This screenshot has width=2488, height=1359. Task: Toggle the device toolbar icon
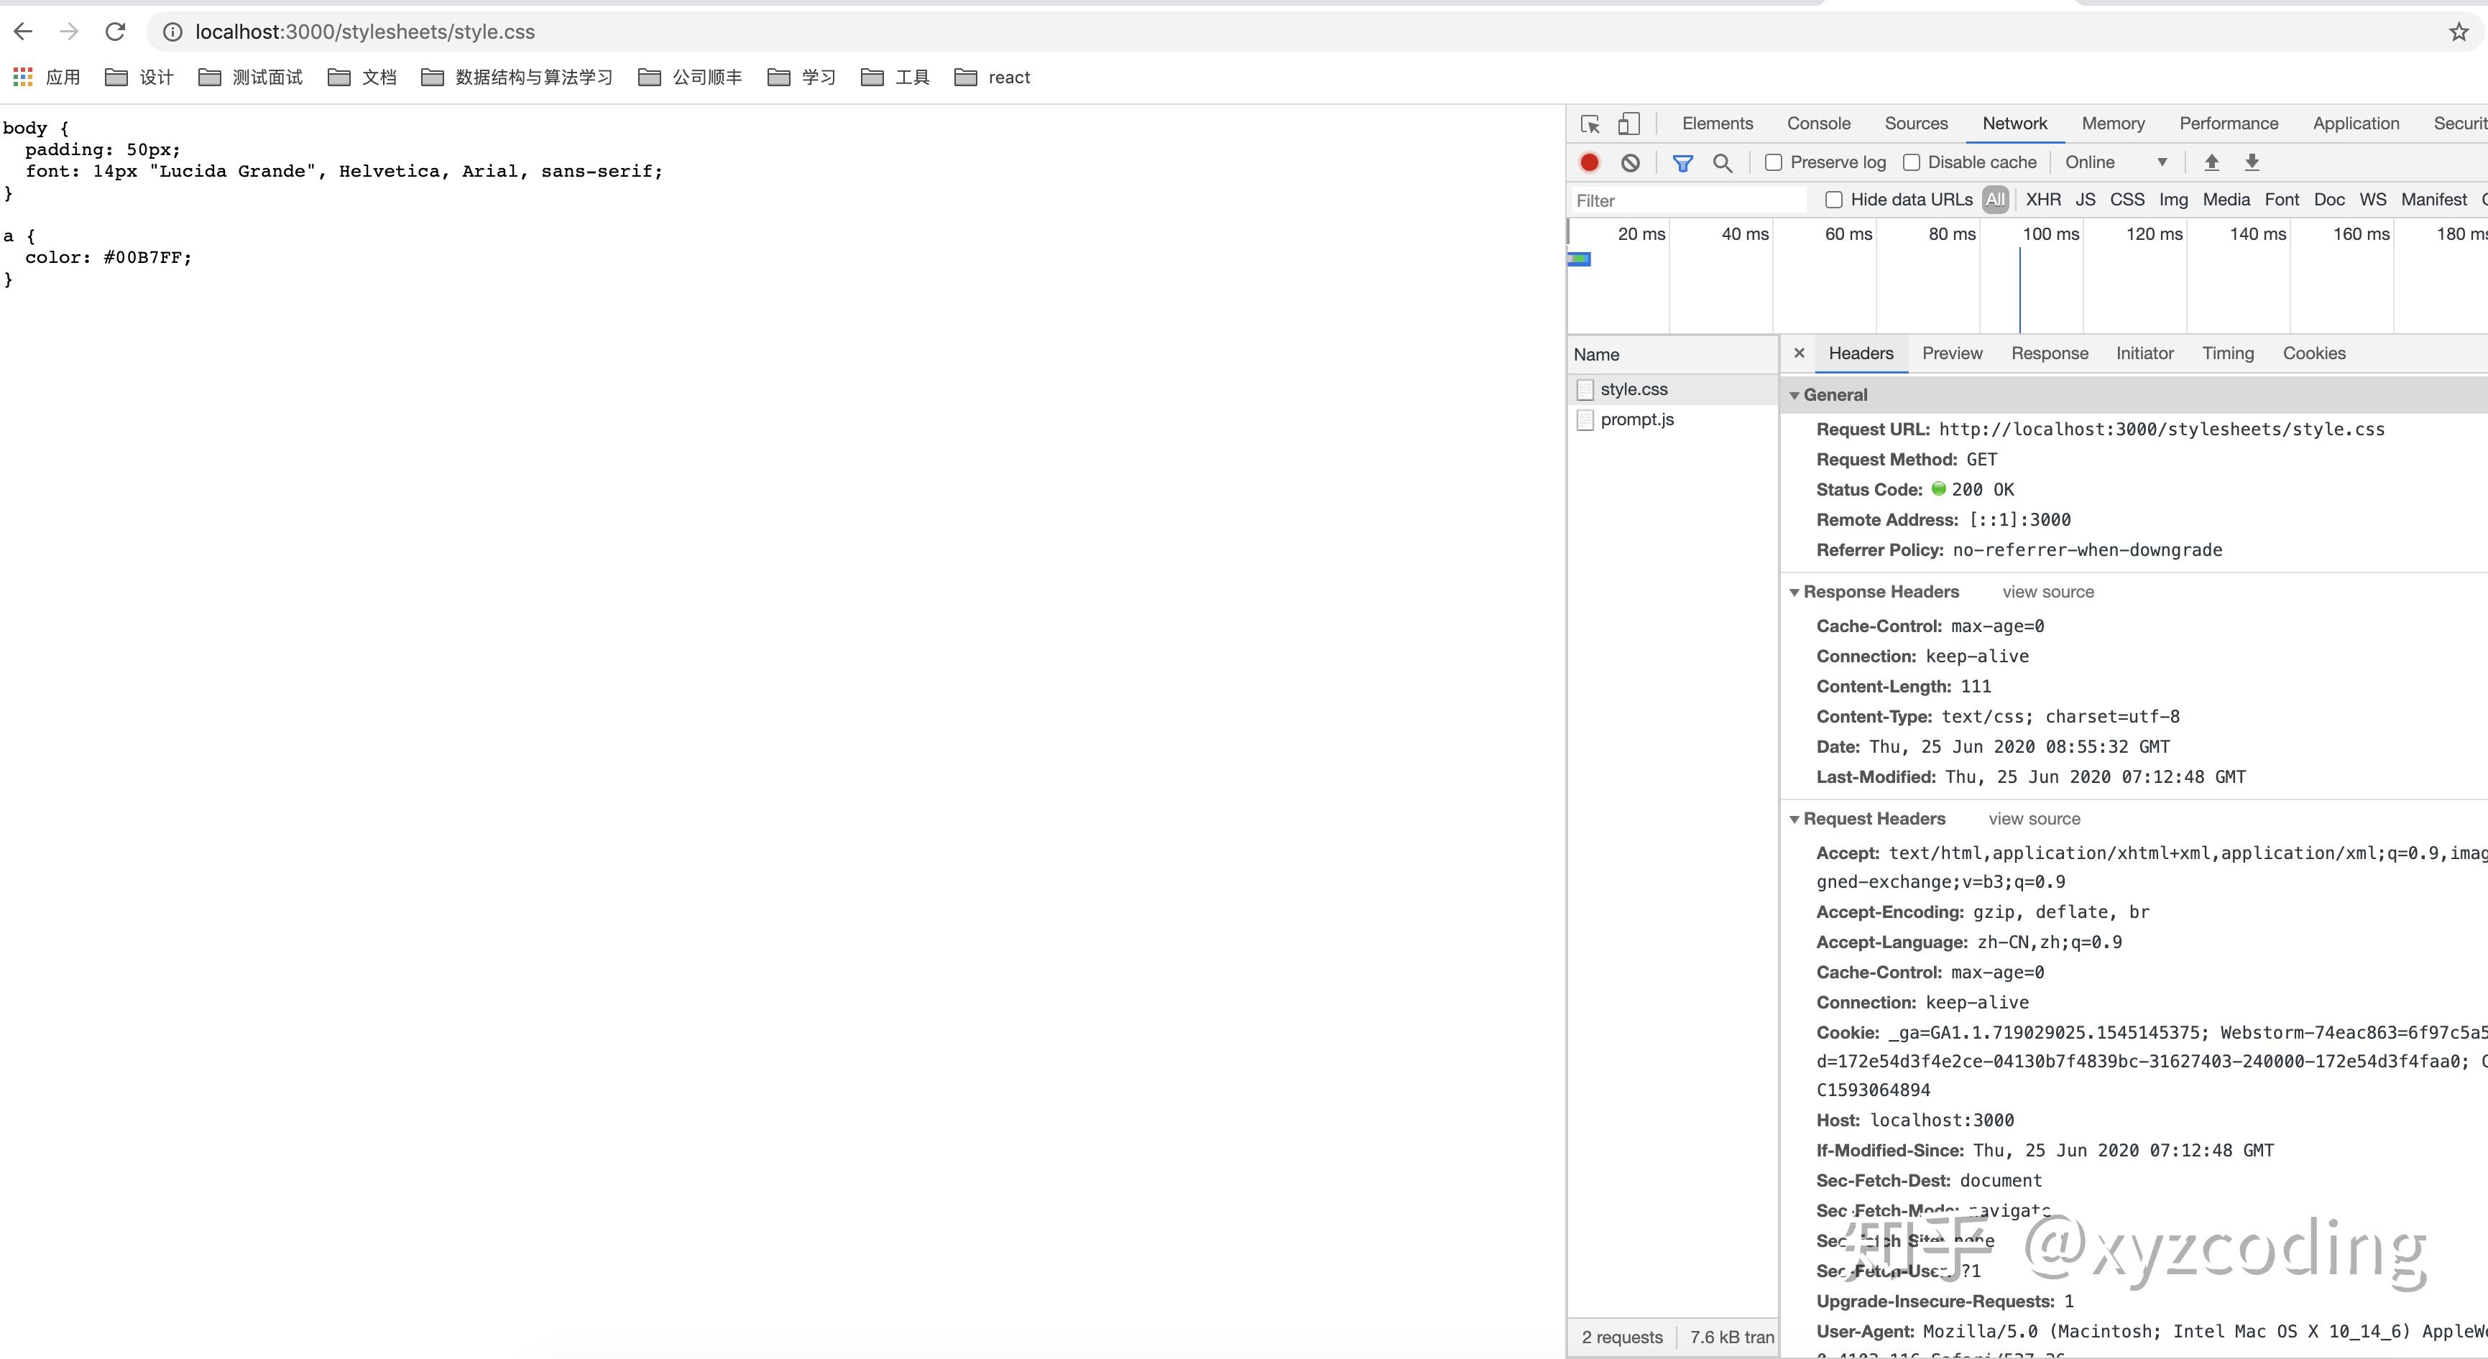point(1628,124)
